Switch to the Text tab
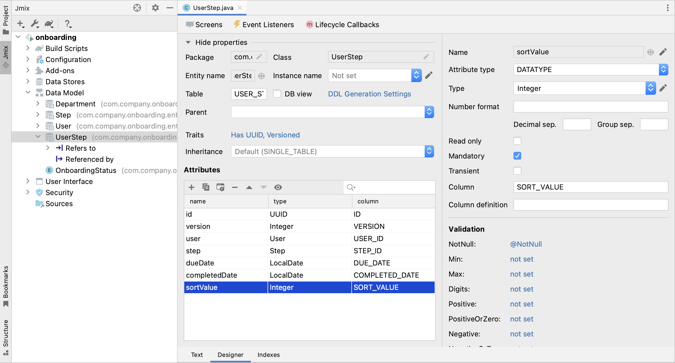This screenshot has width=675, height=363. click(196, 354)
